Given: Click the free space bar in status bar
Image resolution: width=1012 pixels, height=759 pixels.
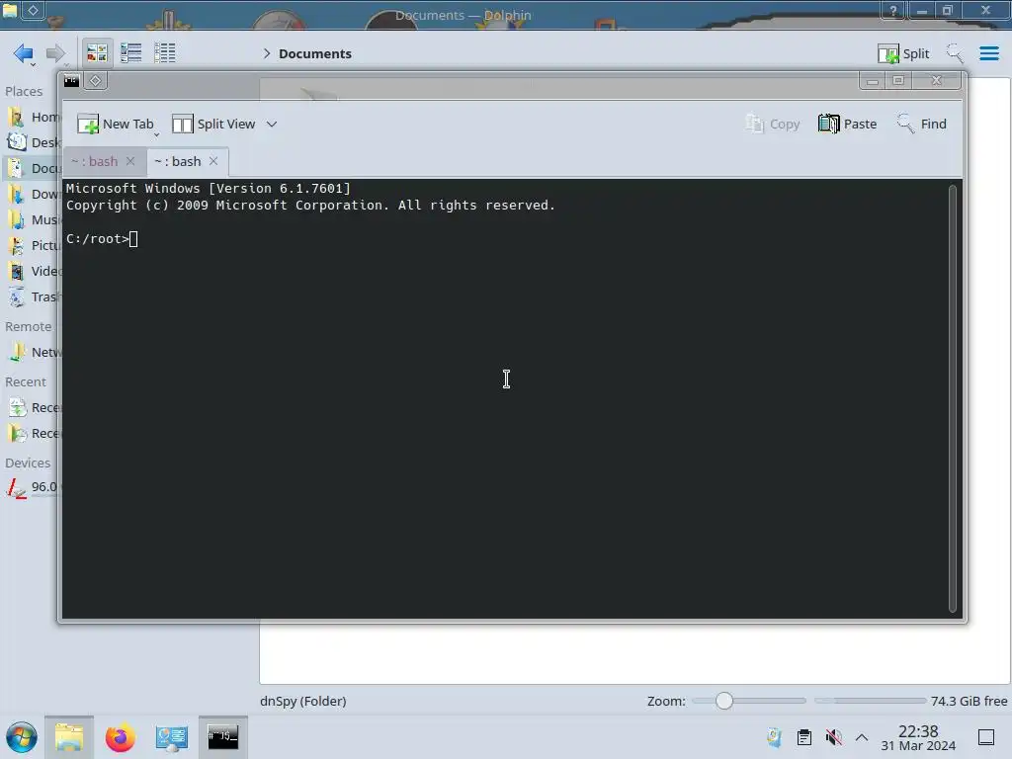Looking at the screenshot, I should coord(870,701).
